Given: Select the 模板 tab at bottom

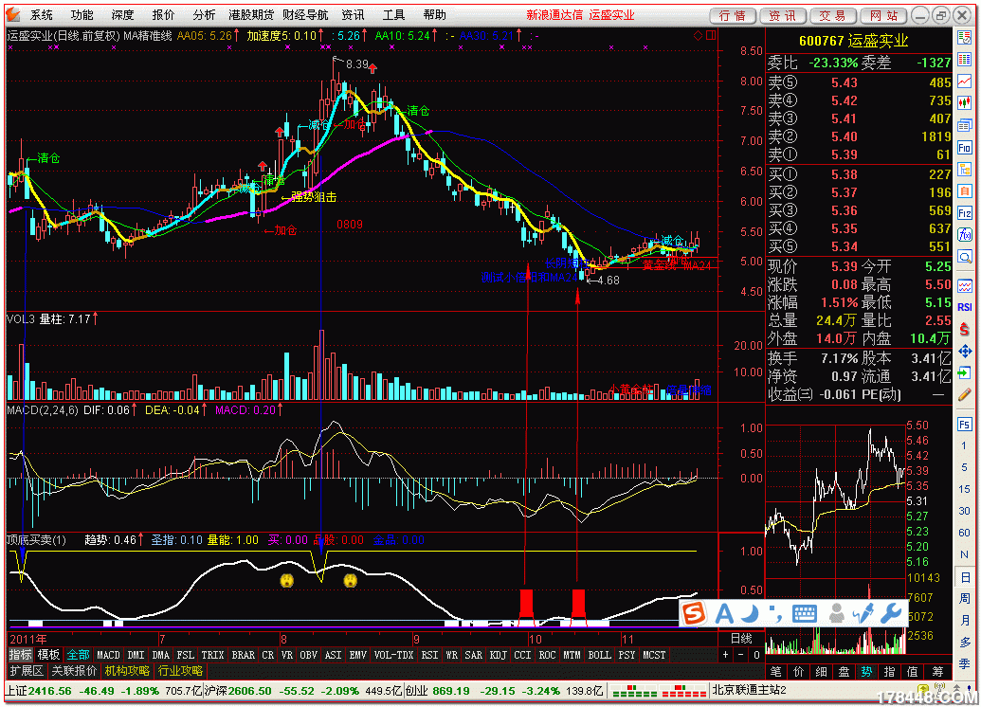Looking at the screenshot, I should coord(48,655).
